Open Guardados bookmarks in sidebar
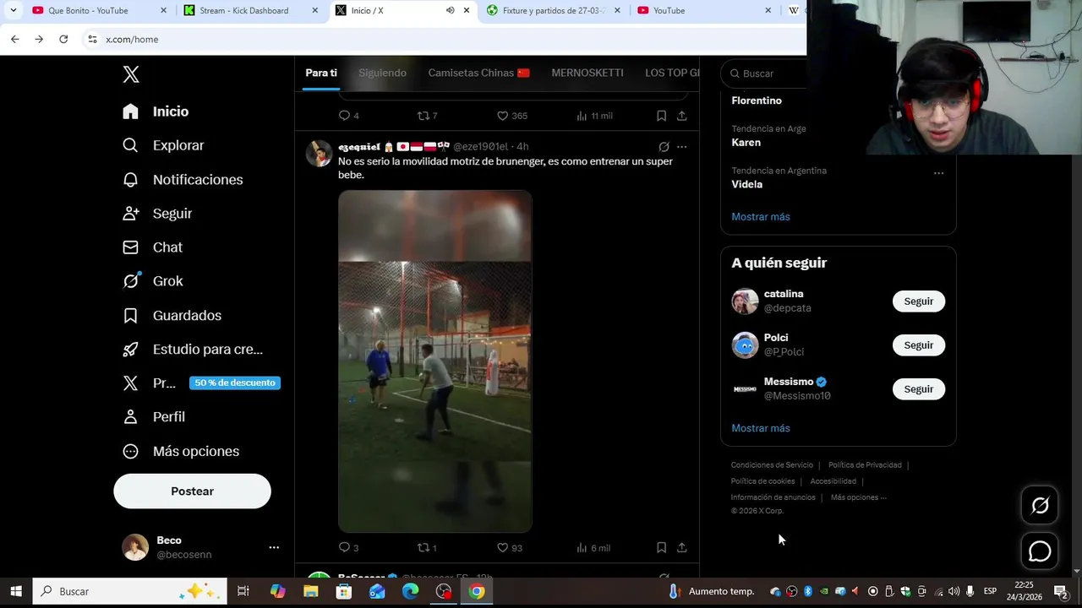The height and width of the screenshot is (608, 1082). pyautogui.click(x=172, y=315)
